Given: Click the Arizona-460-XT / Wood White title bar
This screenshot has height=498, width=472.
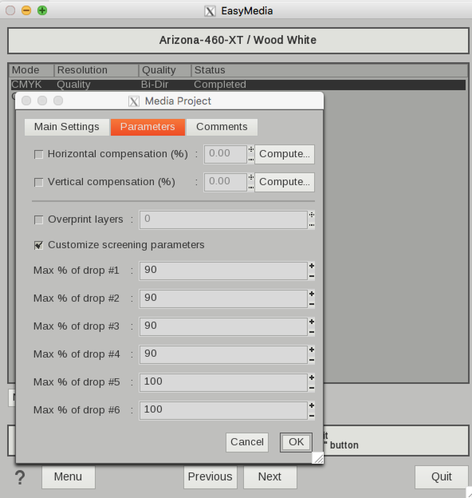Looking at the screenshot, I should tap(238, 40).
